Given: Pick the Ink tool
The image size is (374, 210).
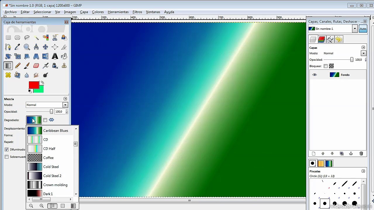Looking at the screenshot, I should tap(55, 66).
